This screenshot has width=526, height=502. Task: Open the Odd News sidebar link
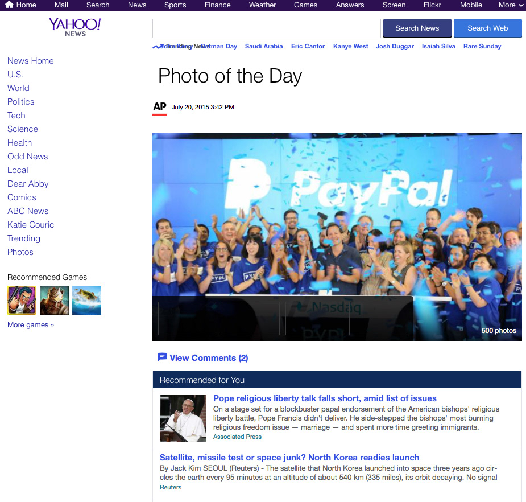(27, 157)
